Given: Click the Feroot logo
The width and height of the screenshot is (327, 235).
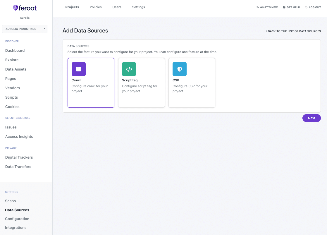Looking at the screenshot, I should pyautogui.click(x=25, y=8).
